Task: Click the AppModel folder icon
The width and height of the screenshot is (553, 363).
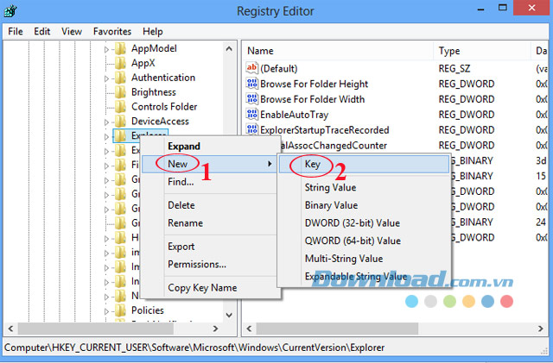Action: 121,48
